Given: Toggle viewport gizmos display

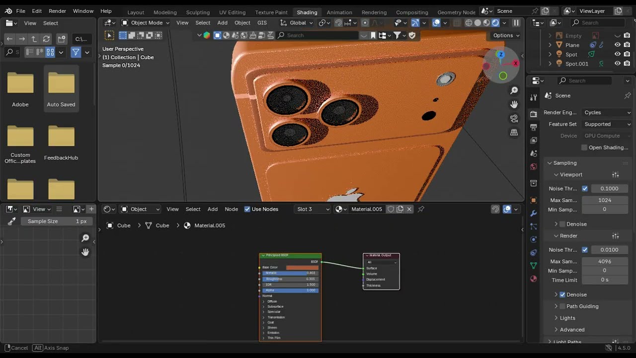Looking at the screenshot, I should tap(415, 23).
